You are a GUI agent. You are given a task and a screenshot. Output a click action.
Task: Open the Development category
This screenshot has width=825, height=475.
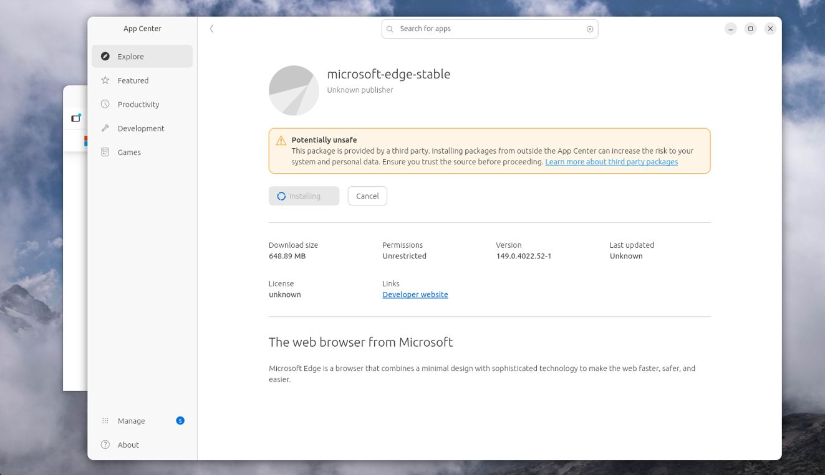pyautogui.click(x=142, y=128)
